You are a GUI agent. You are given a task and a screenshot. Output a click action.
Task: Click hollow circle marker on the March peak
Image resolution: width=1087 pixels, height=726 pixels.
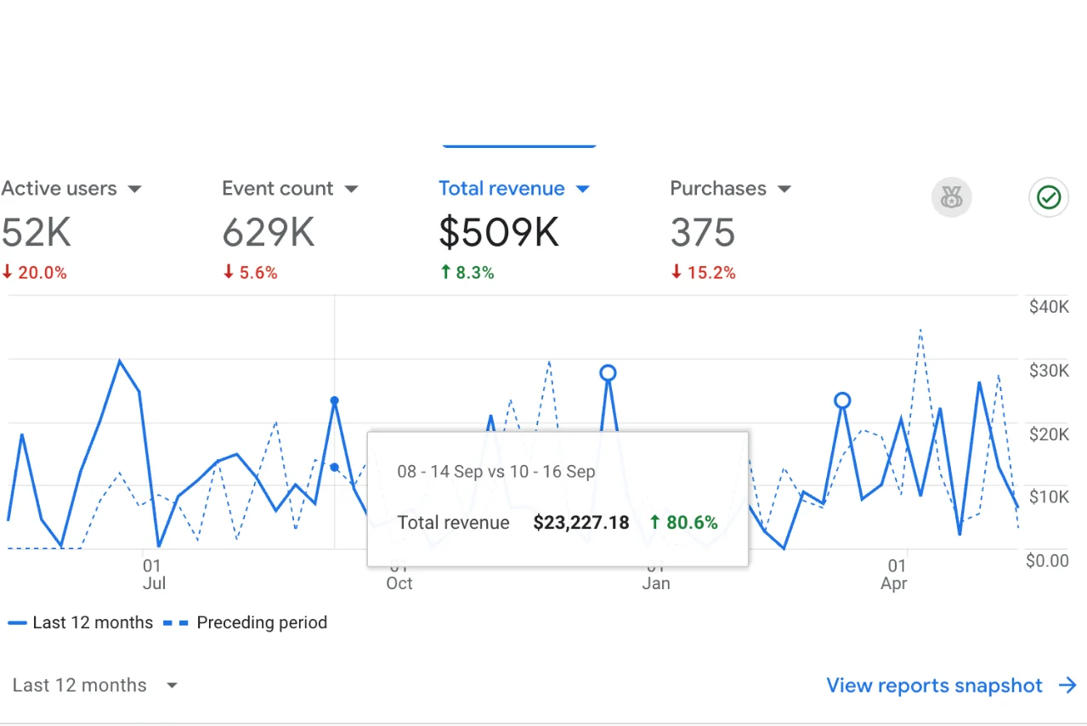(842, 400)
